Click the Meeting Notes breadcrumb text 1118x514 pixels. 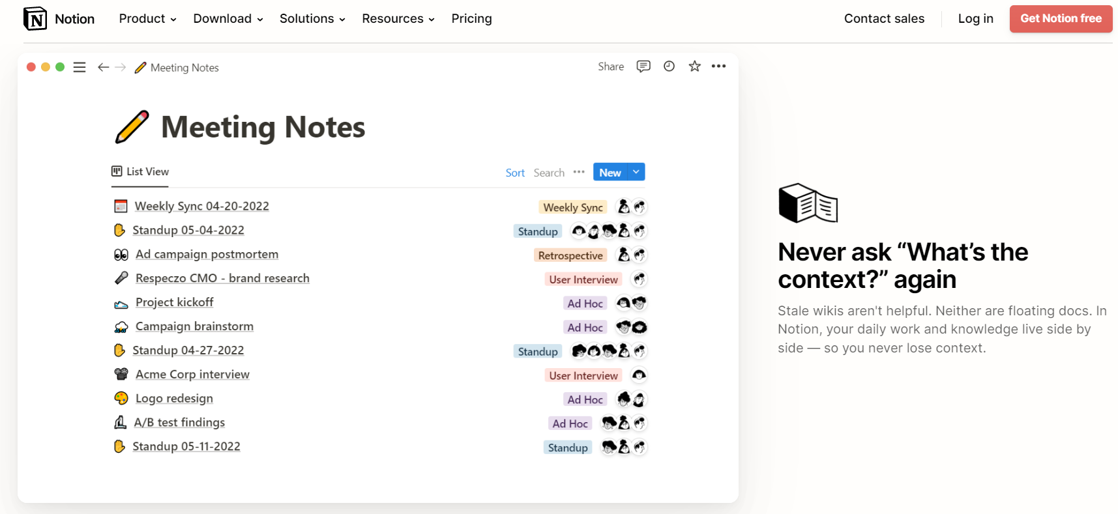184,68
